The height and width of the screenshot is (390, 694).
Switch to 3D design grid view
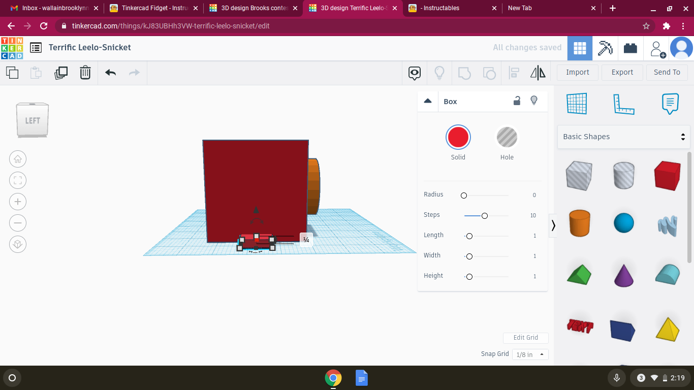click(x=580, y=48)
